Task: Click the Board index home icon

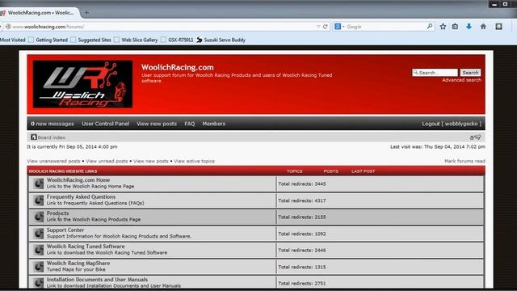Action: point(34,137)
